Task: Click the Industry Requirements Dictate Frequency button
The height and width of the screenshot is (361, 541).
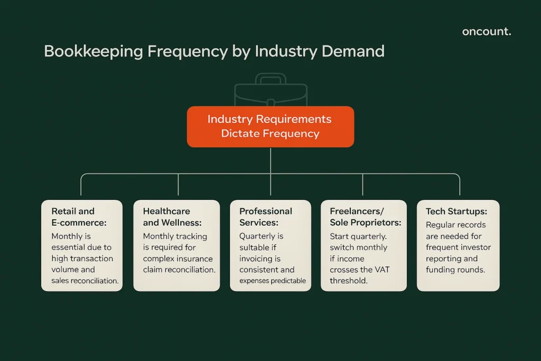Action: 270,126
